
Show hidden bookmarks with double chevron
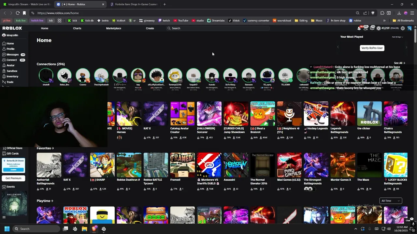(384, 20)
